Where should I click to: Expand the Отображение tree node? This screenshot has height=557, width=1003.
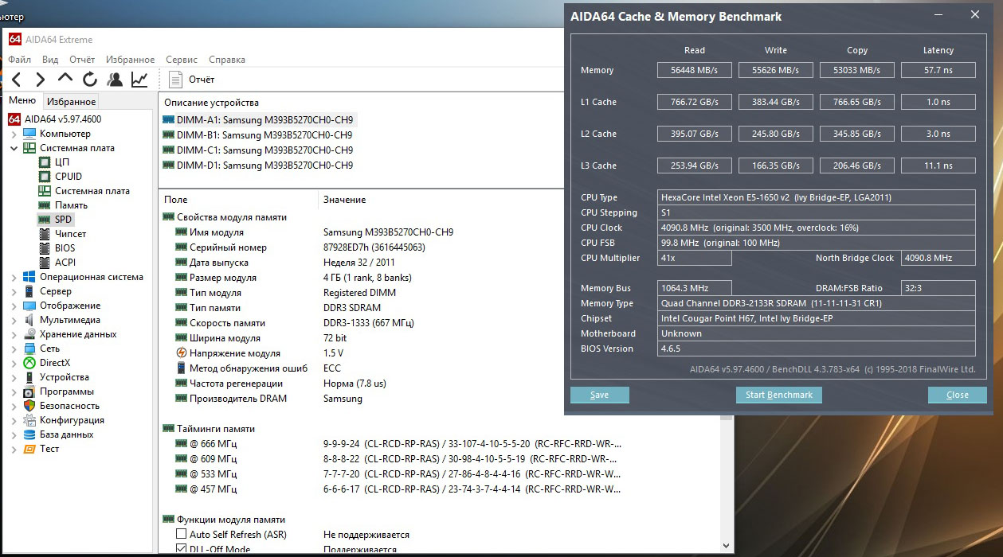[14, 306]
